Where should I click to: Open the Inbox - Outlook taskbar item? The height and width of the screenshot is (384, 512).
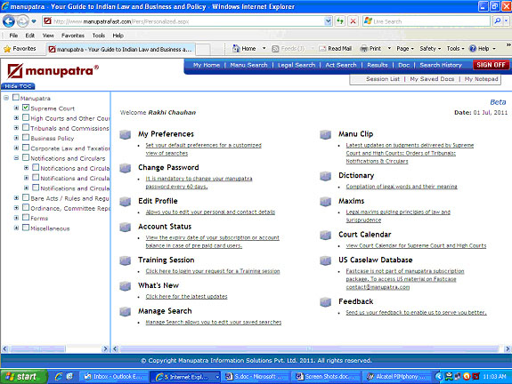(x=113, y=377)
